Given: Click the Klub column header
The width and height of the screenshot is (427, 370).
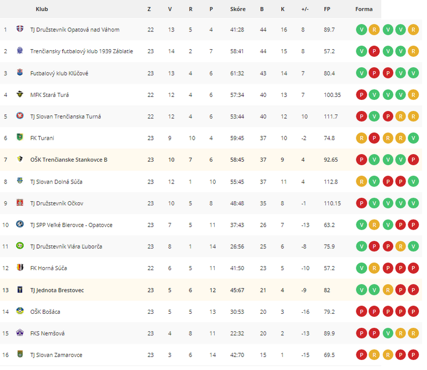Looking at the screenshot, I should (x=42, y=9).
